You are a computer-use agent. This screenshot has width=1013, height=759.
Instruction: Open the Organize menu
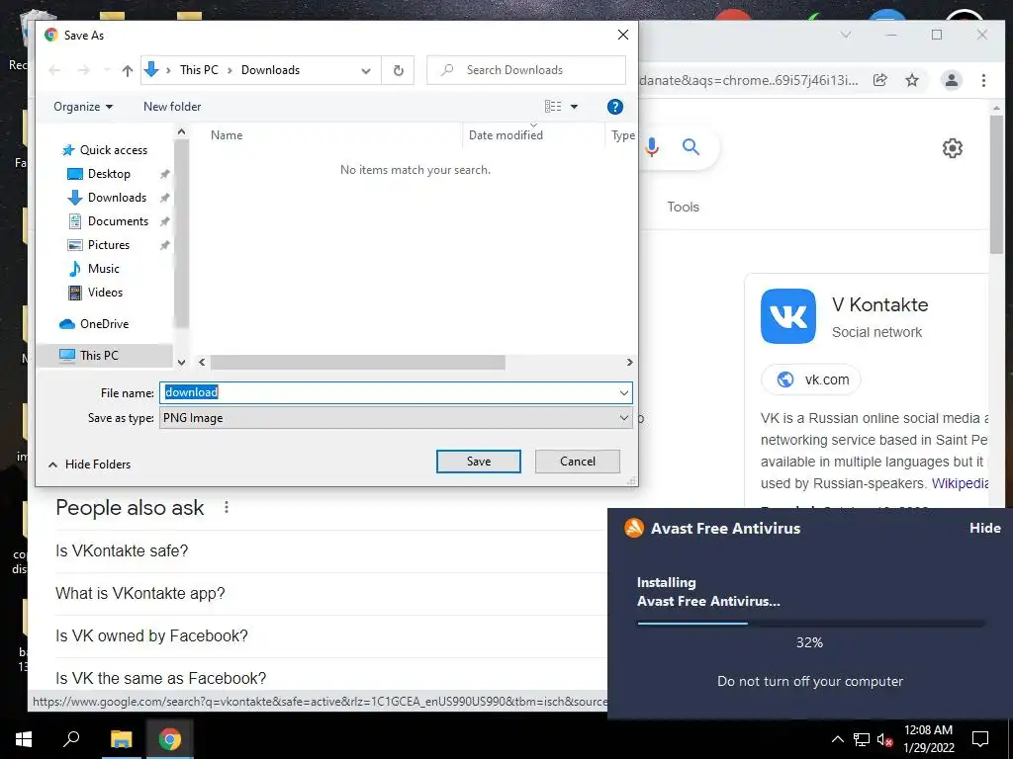coord(83,107)
